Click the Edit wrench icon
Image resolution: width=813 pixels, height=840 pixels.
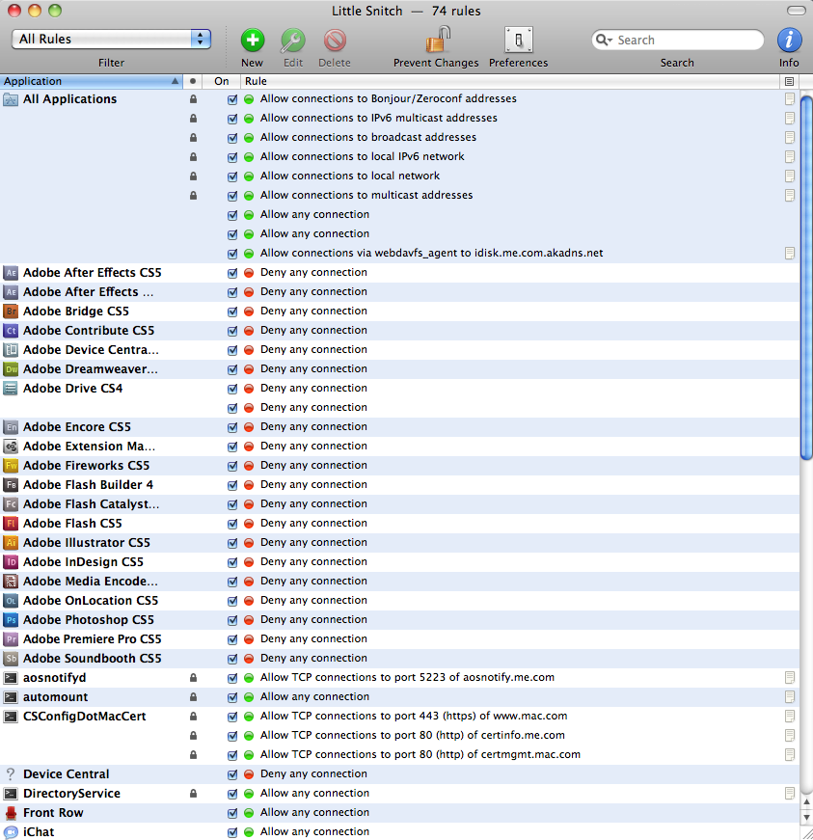[x=293, y=41]
